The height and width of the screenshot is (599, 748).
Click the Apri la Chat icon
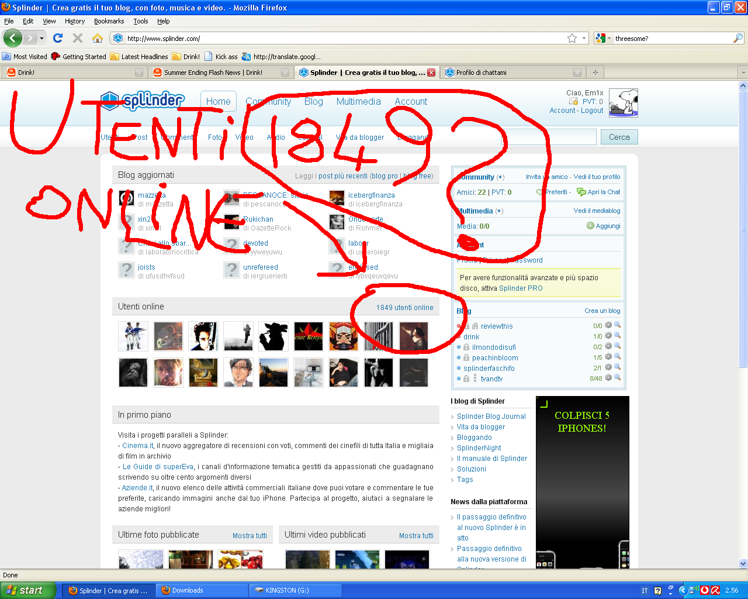pyautogui.click(x=581, y=192)
